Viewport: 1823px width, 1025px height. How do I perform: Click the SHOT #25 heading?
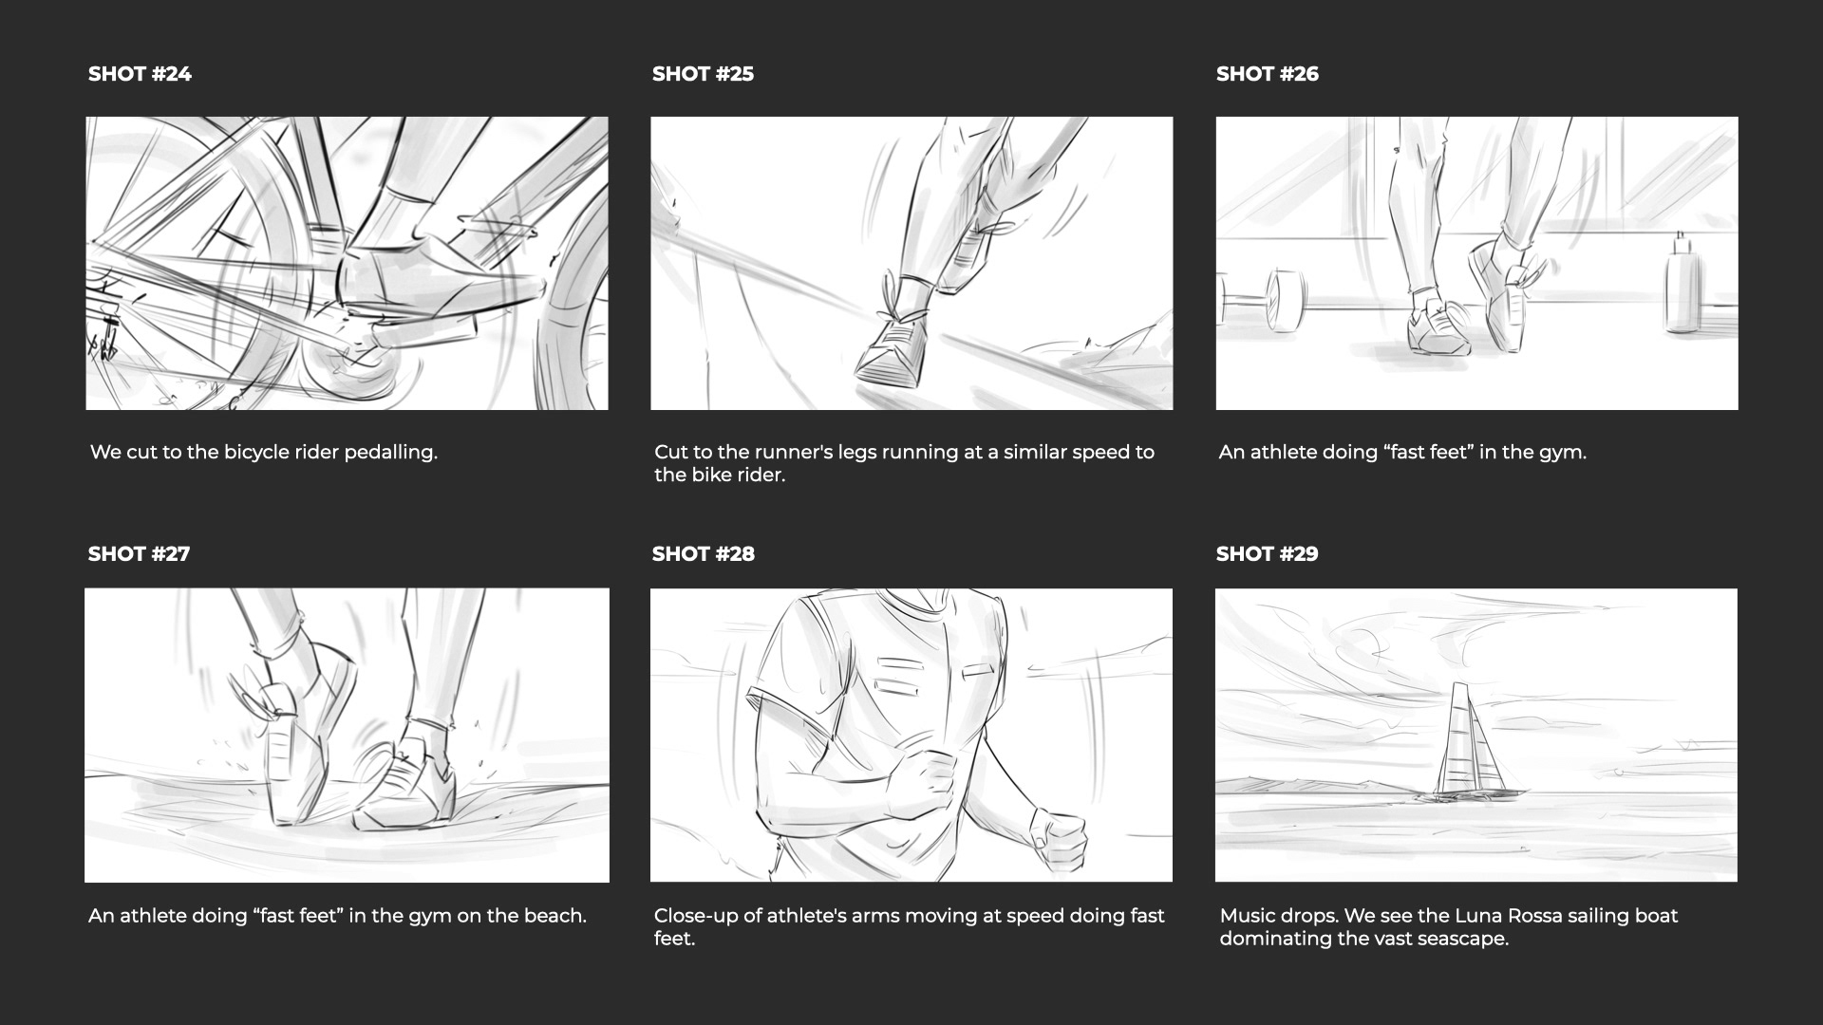point(703,74)
